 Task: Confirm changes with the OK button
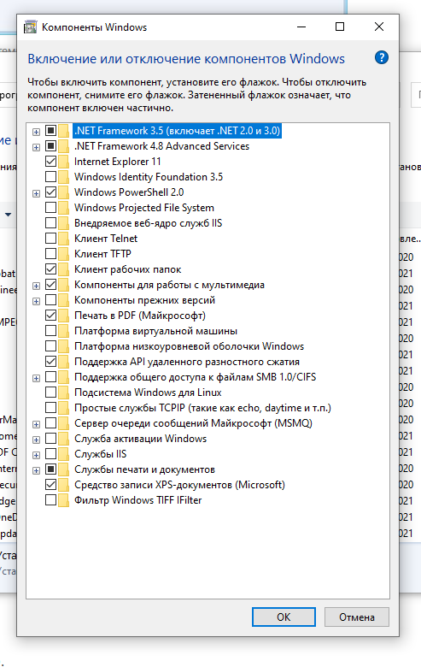284,617
